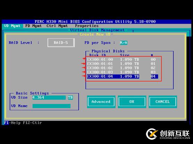
Task: Click the Chuang Xin Hu Lian logo
Action: tap(168, 134)
